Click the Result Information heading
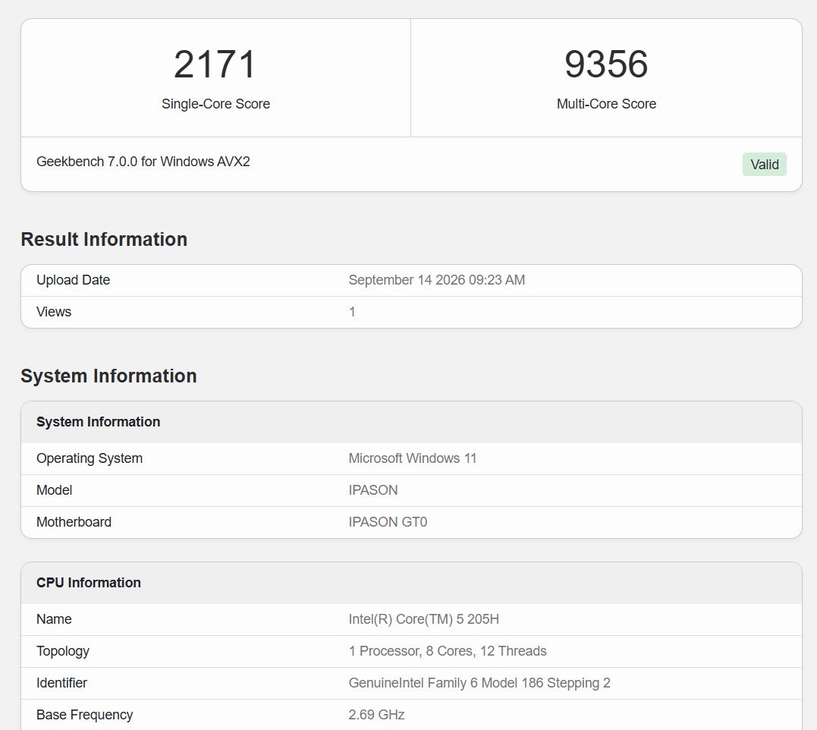The height and width of the screenshot is (730, 817). (104, 239)
